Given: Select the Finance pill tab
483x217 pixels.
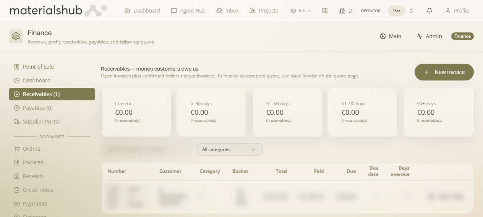Looking at the screenshot, I should pos(462,36).
